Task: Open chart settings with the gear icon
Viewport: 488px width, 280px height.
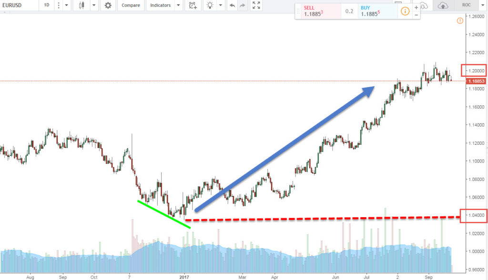Action: pyautogui.click(x=108, y=5)
